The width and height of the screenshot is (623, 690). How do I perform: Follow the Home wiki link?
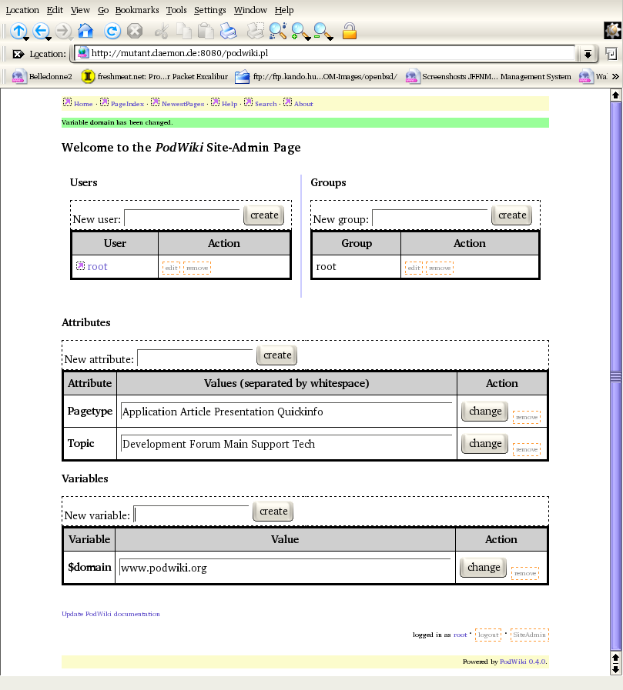83,104
